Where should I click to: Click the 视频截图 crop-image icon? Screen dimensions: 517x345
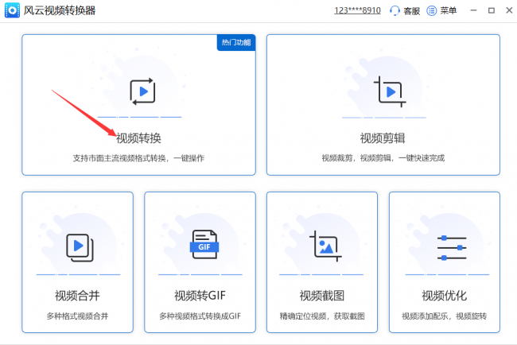pos(325,246)
